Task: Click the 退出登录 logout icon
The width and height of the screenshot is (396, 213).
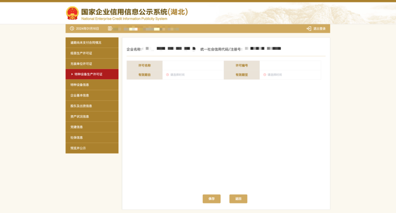Action: [309, 29]
